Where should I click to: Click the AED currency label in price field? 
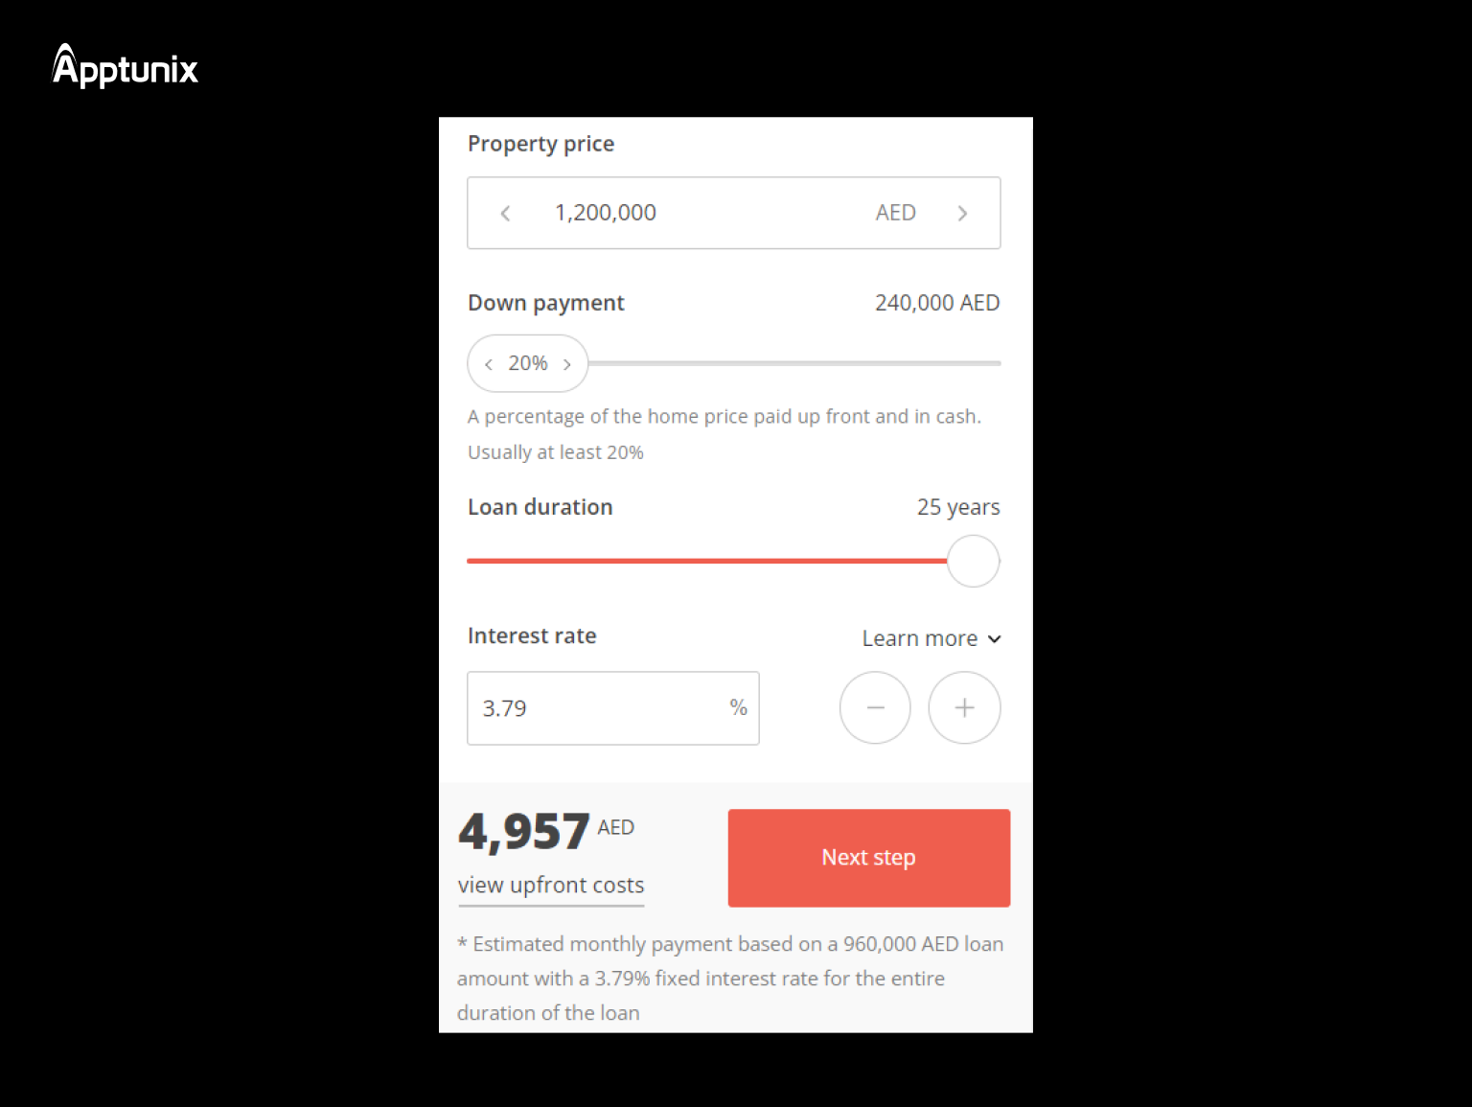coord(896,213)
